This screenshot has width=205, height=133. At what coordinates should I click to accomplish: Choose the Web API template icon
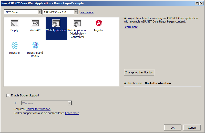point(35,24)
